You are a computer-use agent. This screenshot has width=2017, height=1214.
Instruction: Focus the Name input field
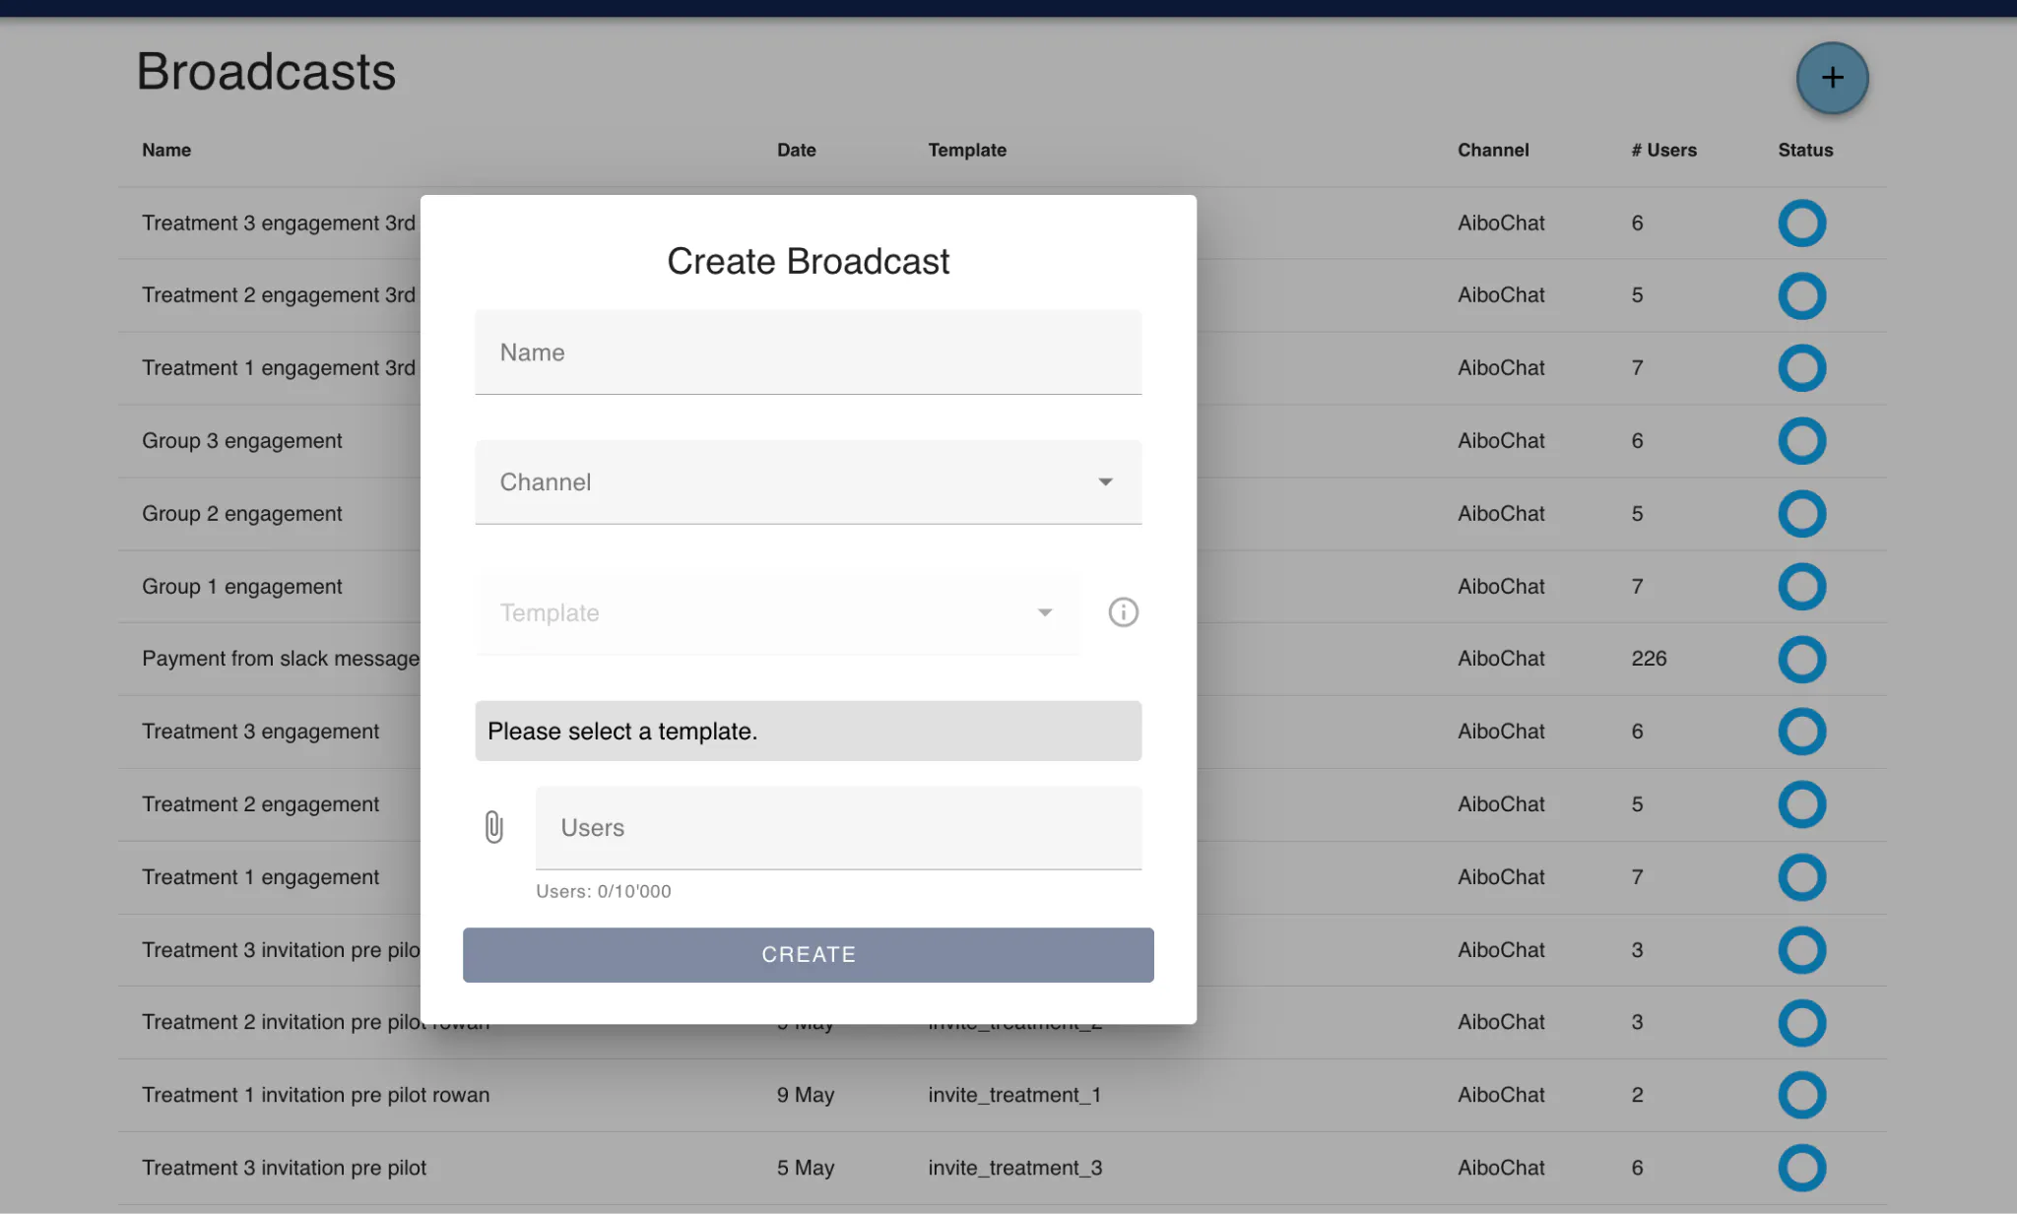coord(808,352)
